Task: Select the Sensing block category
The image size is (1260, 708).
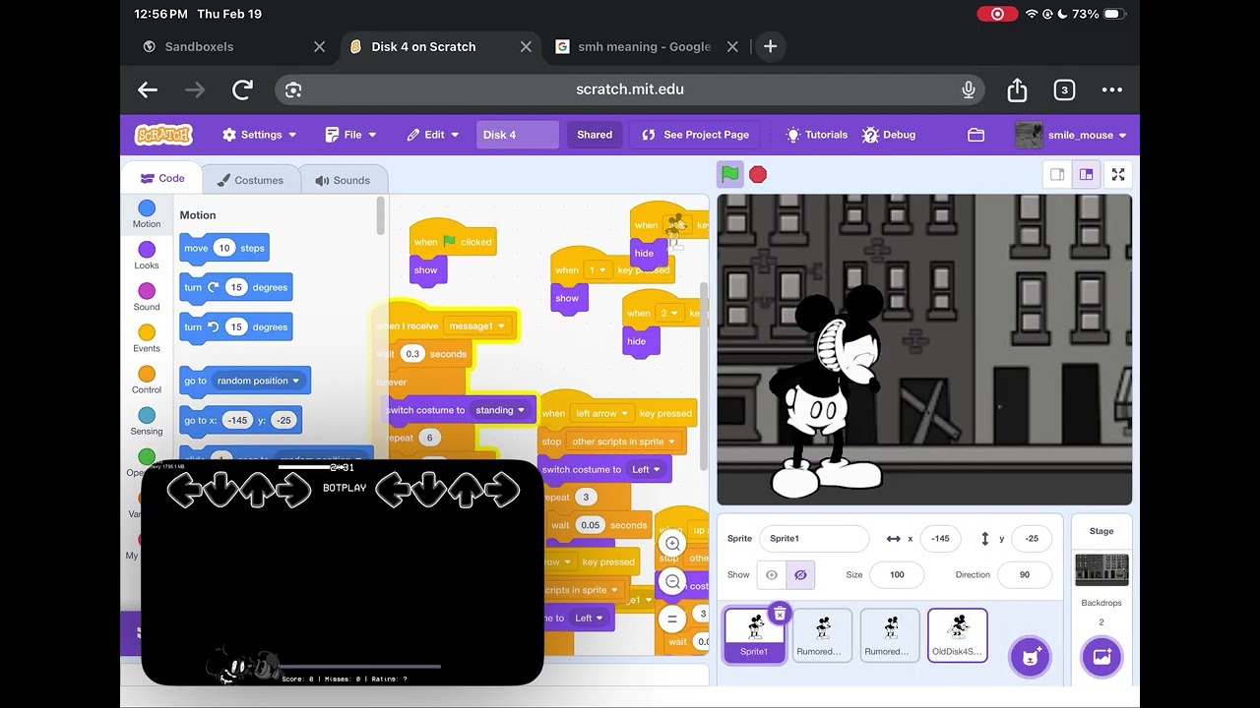Action: click(x=147, y=421)
